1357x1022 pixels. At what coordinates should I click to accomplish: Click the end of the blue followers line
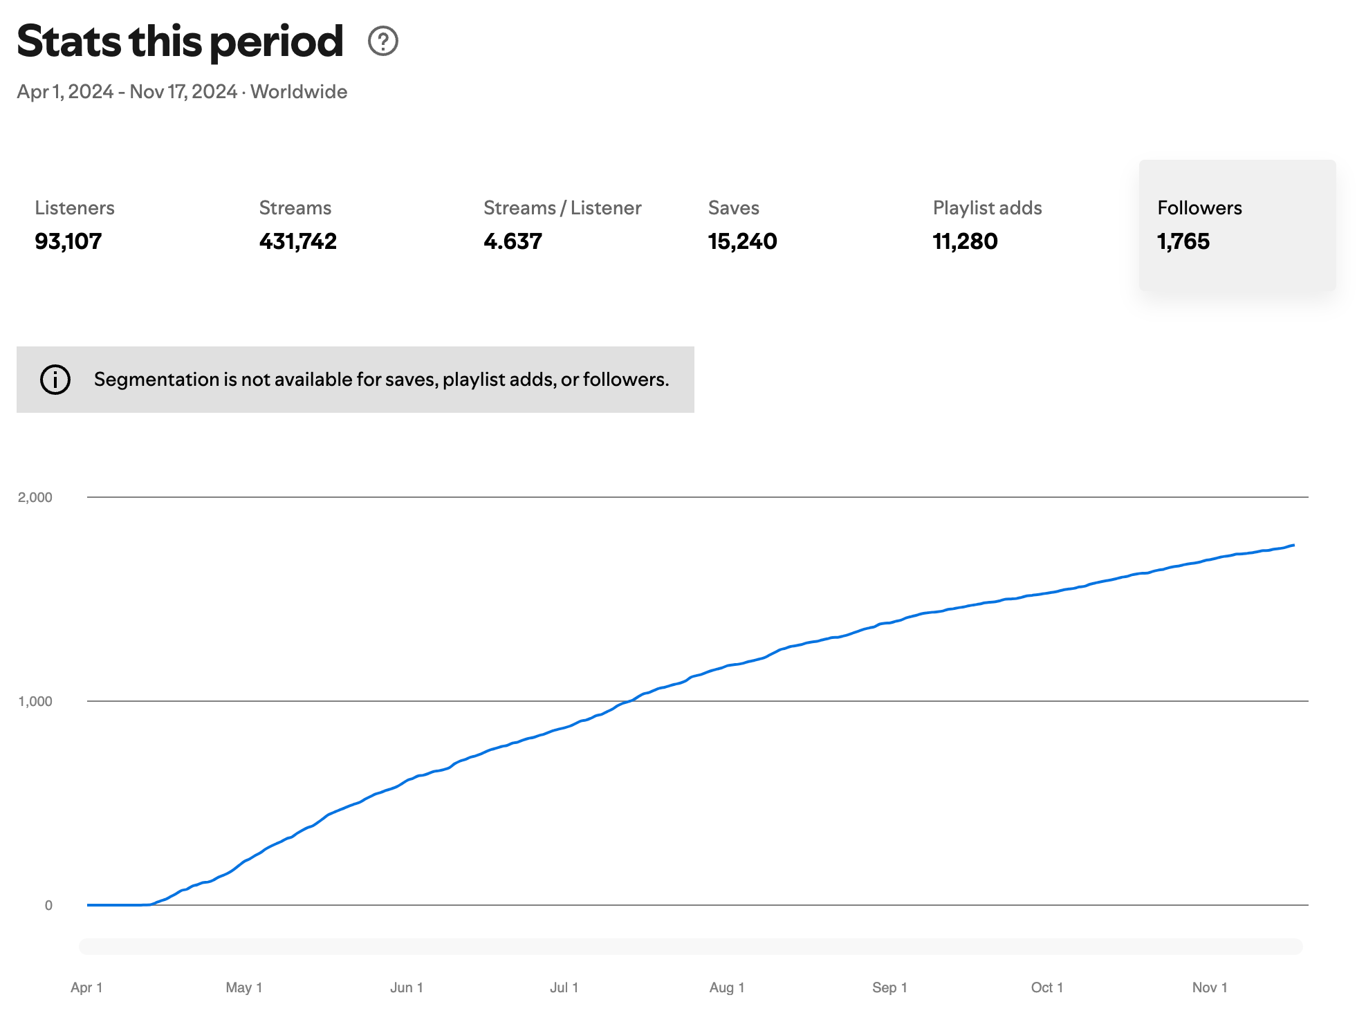[1293, 546]
